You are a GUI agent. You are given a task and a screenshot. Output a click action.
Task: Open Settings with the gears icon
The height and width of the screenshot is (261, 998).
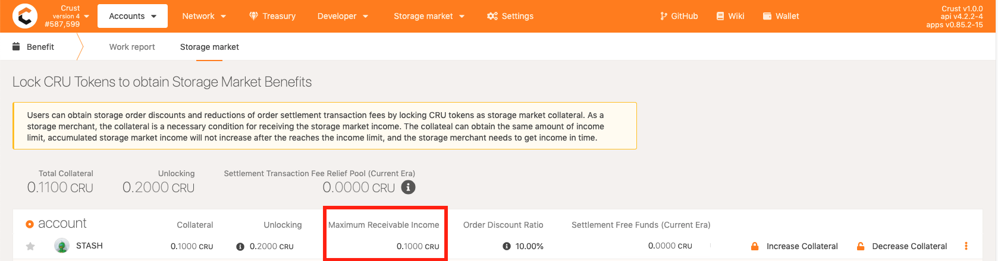tap(510, 16)
